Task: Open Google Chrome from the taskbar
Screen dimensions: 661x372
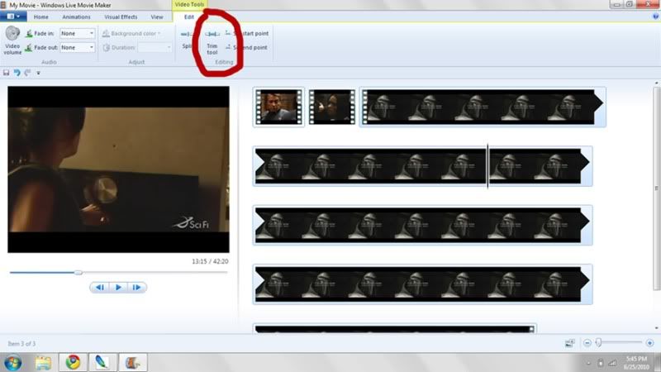Action: point(73,361)
